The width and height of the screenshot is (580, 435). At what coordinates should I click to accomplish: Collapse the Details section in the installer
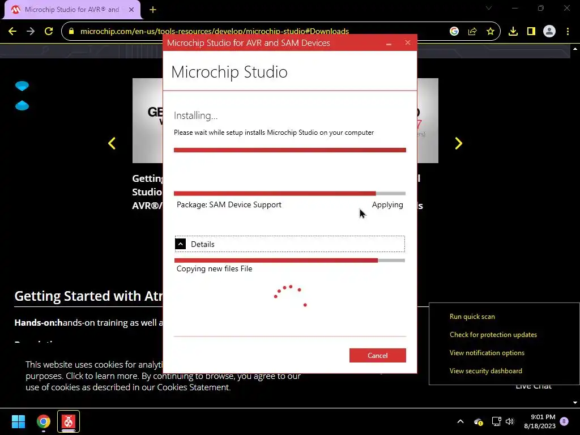pos(180,244)
